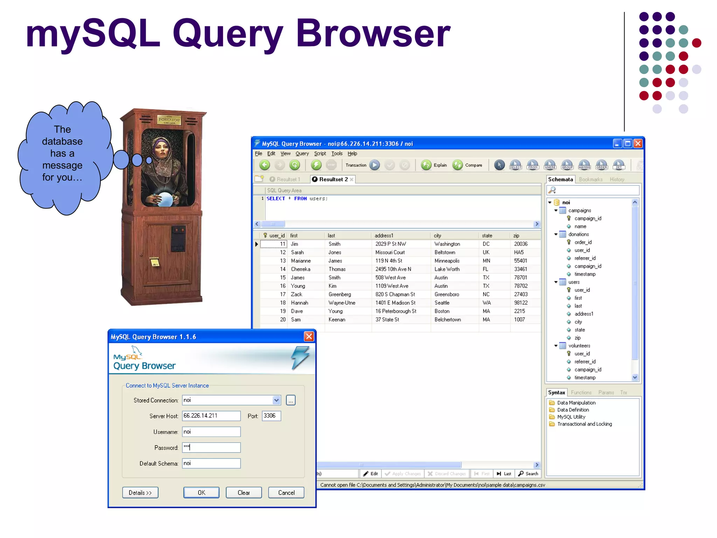717x538 pixels.
Task: Switch to the Params tab
Action: tap(606, 393)
